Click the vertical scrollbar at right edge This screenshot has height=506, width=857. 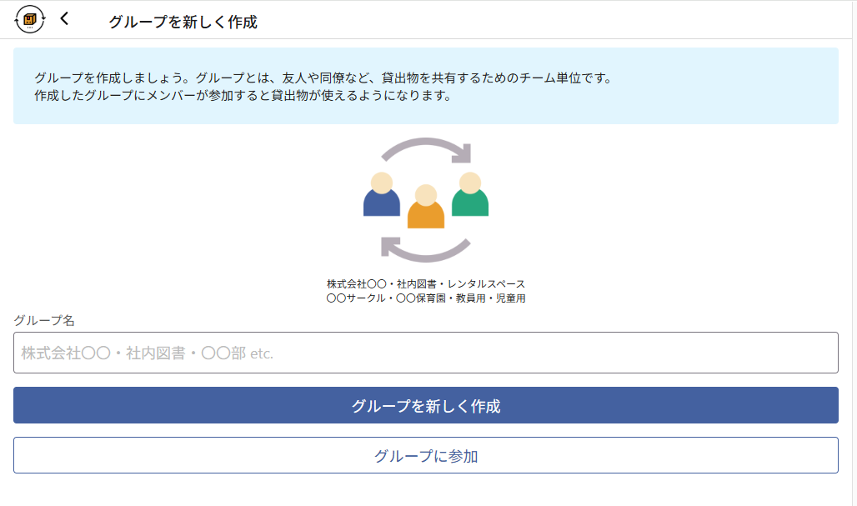click(x=854, y=253)
